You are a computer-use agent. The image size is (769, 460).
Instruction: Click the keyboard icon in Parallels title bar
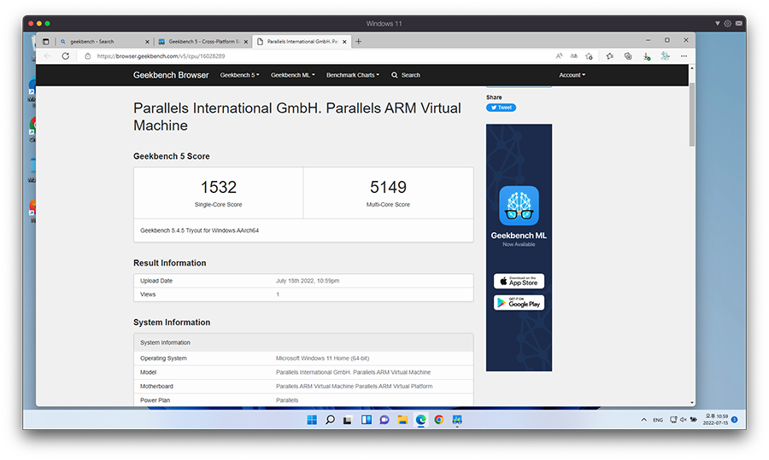coord(738,24)
